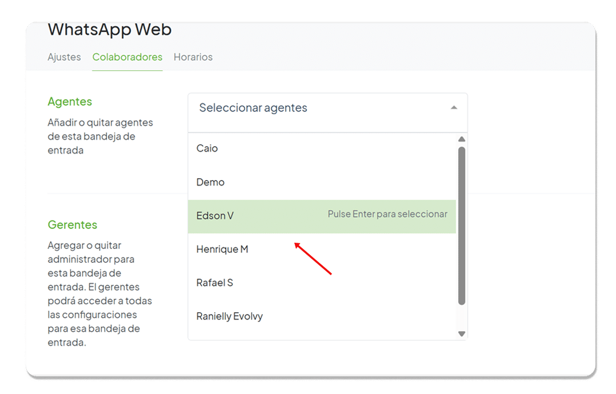The image size is (616, 394).
Task: Open the Horarios tab
Action: click(193, 57)
